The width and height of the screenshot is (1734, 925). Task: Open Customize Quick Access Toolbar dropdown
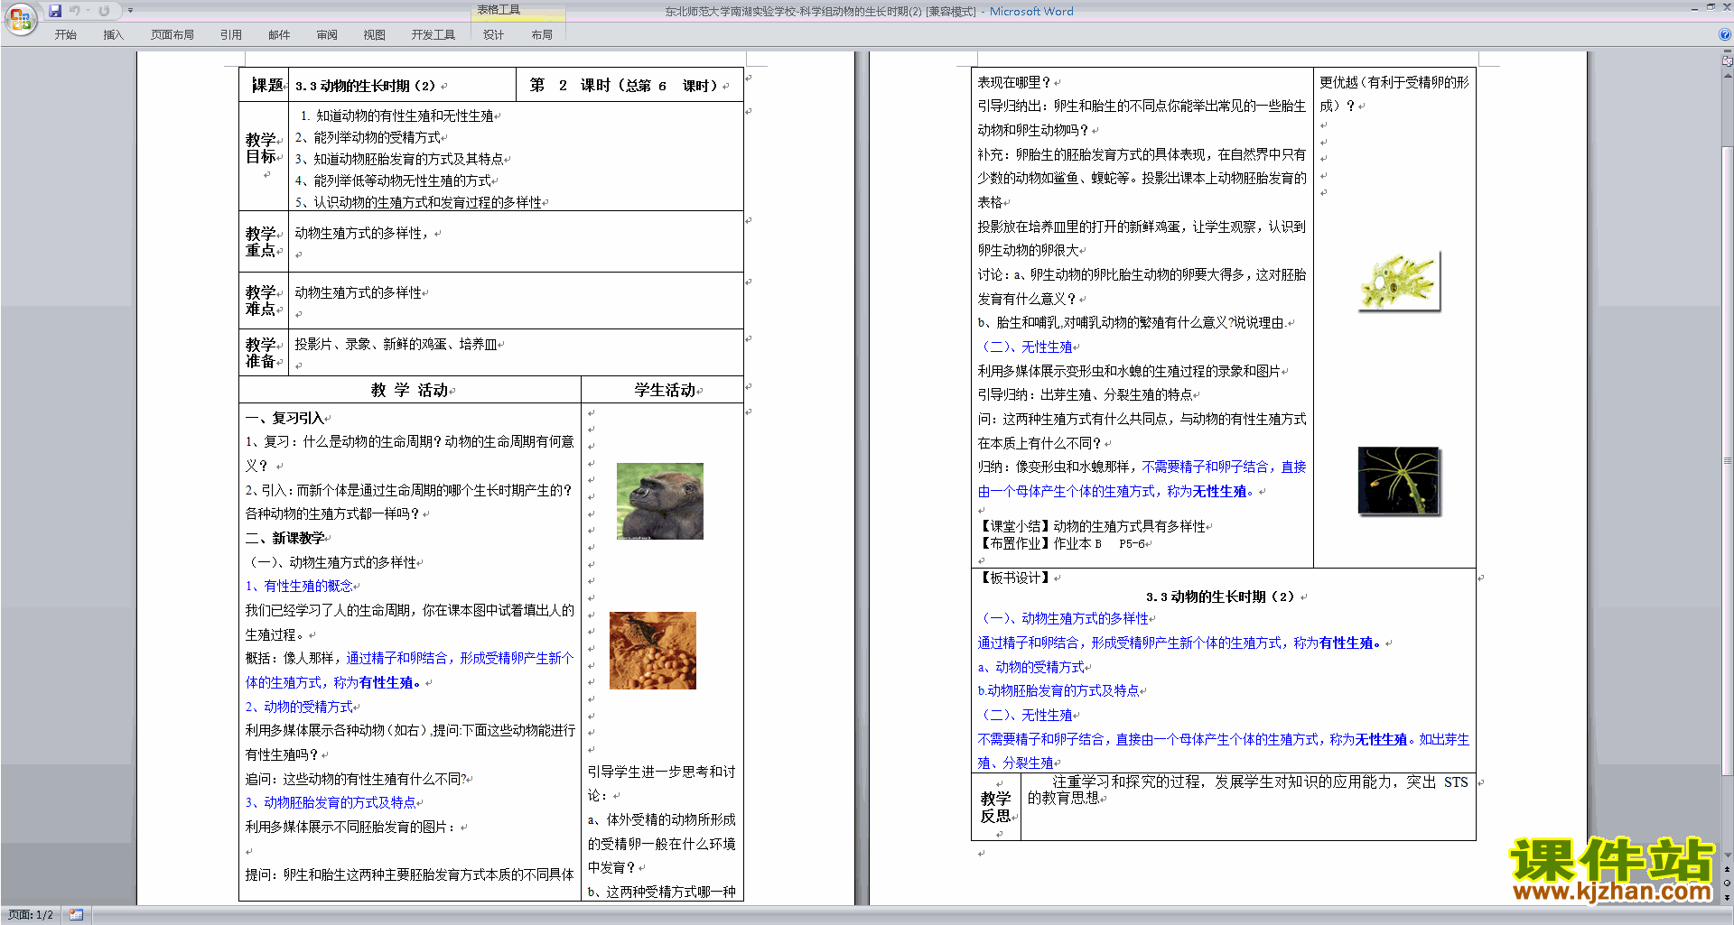pos(130,11)
